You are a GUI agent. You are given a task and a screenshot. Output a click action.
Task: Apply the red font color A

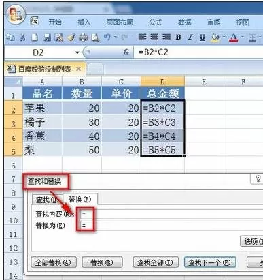234,37
